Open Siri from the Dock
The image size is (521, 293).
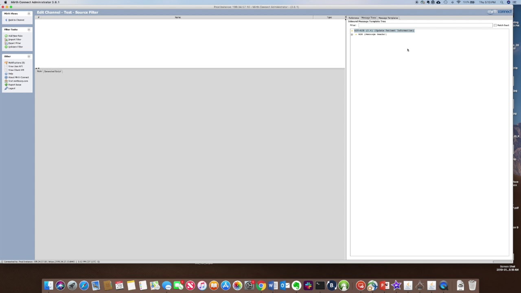click(x=60, y=286)
